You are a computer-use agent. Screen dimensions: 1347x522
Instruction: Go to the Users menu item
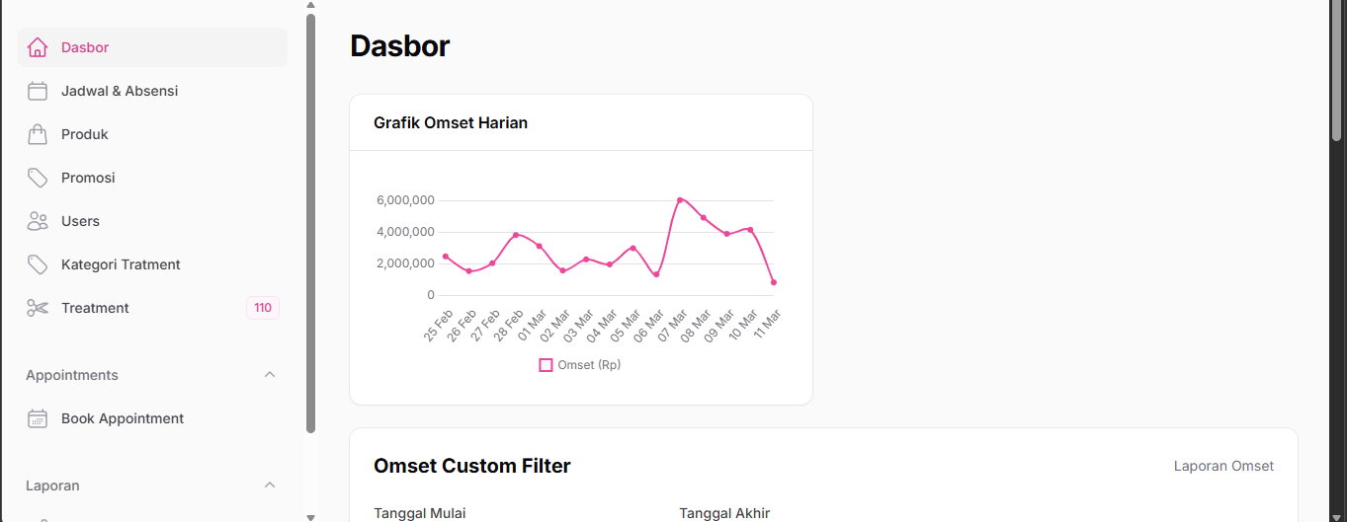[80, 221]
